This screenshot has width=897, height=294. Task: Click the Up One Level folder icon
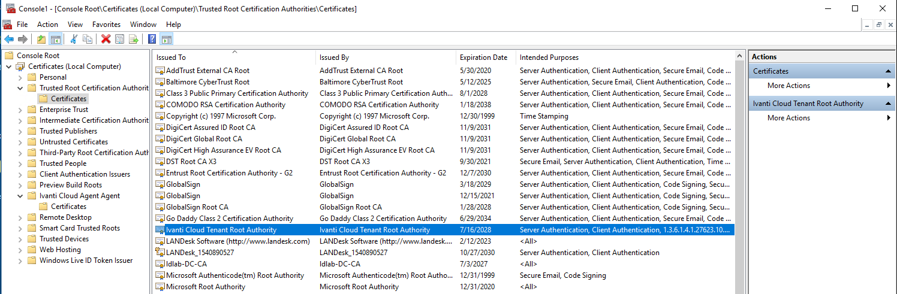click(x=41, y=40)
